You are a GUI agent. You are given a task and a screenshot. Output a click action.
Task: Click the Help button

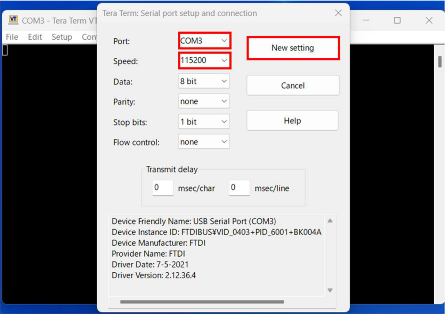pos(292,121)
